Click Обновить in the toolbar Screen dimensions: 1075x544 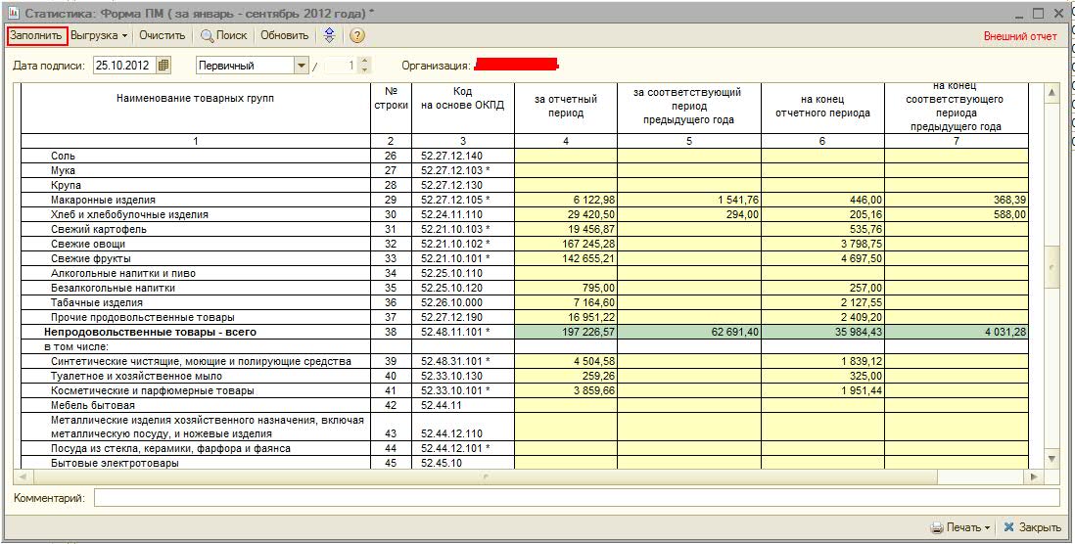coord(285,35)
